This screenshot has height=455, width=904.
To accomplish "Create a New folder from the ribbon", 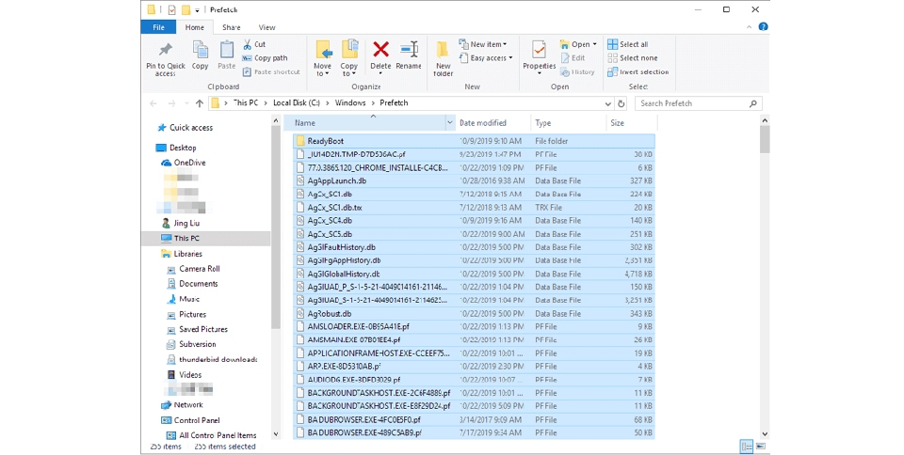I will tap(443, 55).
